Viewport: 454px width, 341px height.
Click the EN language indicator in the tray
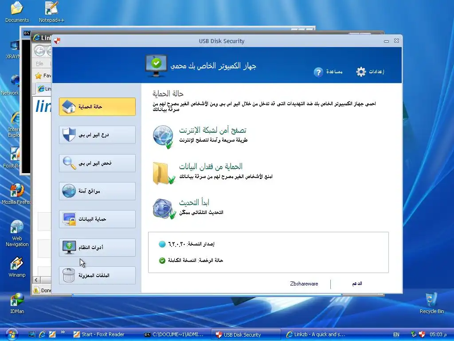coord(396,334)
